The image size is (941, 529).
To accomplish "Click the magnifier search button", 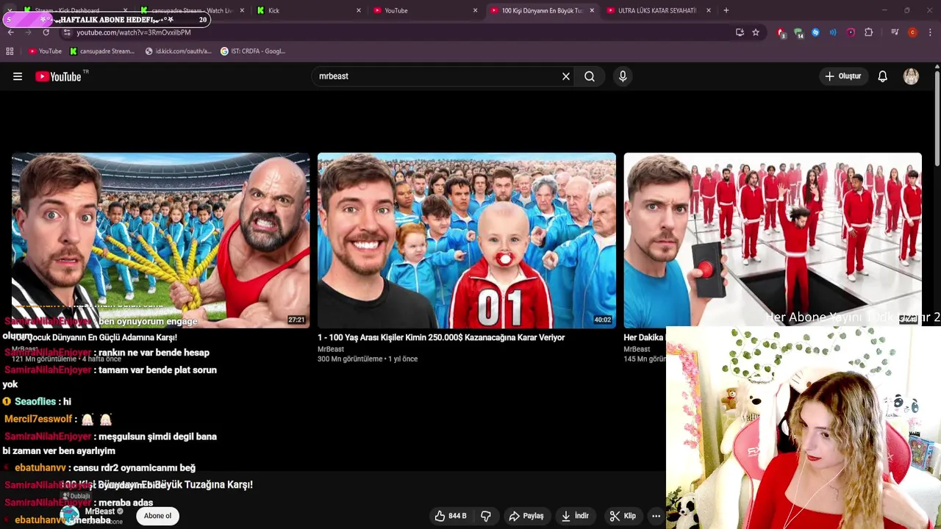I will [590, 76].
